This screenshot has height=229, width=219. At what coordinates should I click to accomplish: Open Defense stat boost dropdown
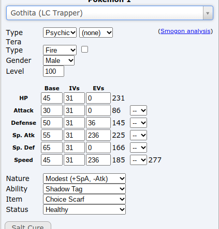tap(138, 123)
